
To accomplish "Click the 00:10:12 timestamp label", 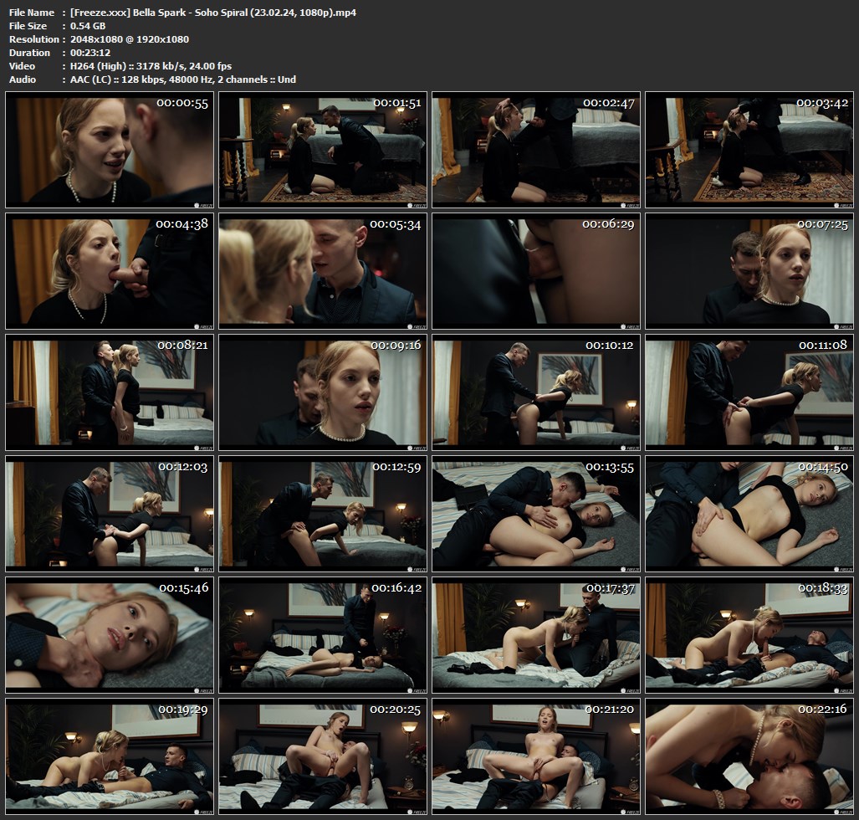I will (x=609, y=345).
